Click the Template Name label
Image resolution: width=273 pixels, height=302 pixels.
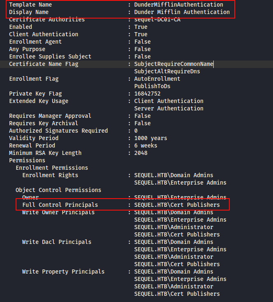pos(30,5)
